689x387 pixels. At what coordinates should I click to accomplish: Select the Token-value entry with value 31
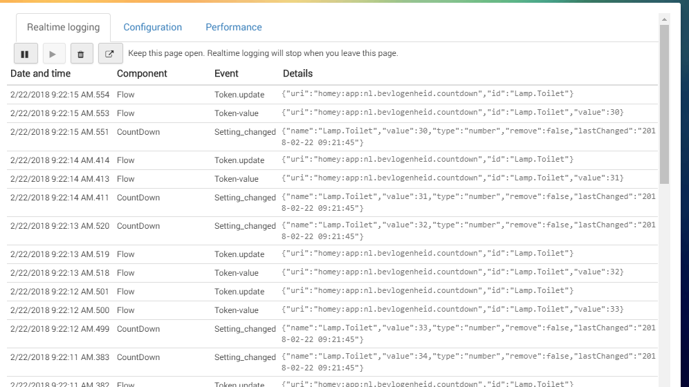332,178
